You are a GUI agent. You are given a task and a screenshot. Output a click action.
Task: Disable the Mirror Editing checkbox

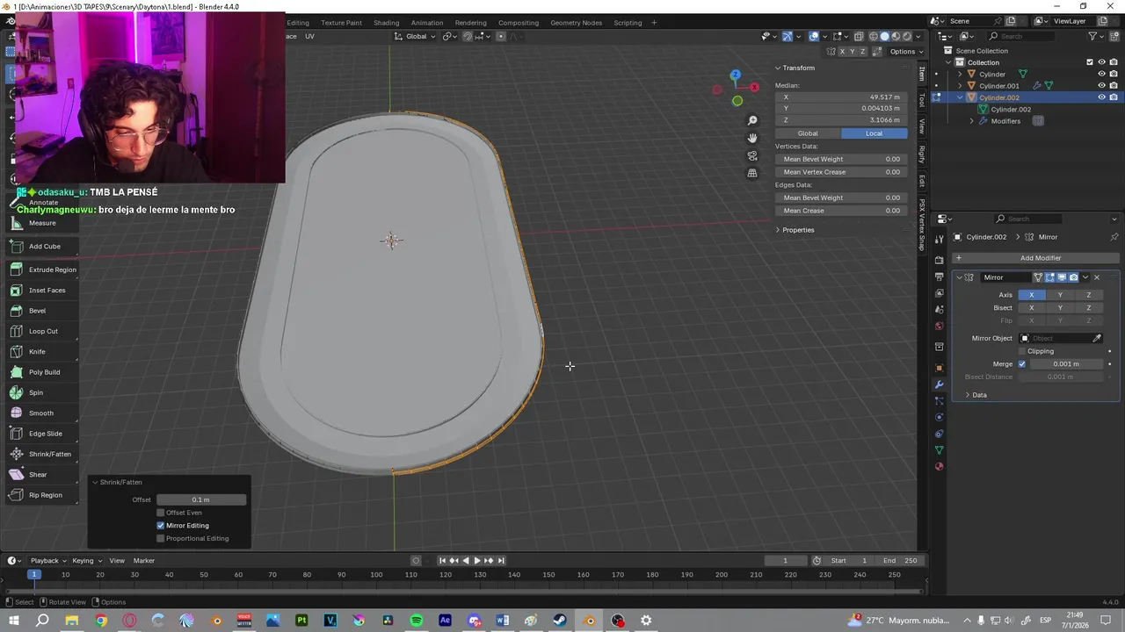[161, 526]
